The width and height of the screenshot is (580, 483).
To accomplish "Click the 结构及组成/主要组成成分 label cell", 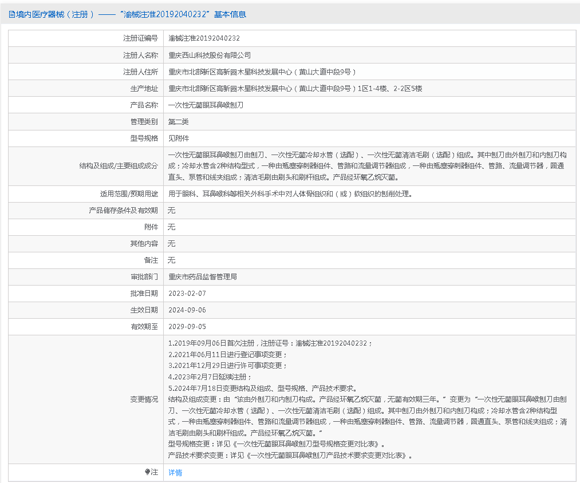I will (119, 166).
